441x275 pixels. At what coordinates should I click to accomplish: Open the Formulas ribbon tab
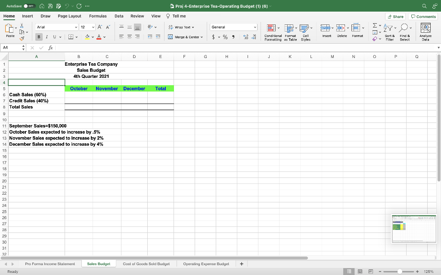point(98,16)
